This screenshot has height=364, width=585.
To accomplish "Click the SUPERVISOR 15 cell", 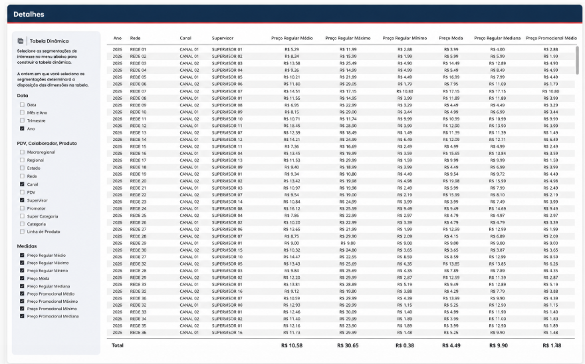I will [227, 250].
